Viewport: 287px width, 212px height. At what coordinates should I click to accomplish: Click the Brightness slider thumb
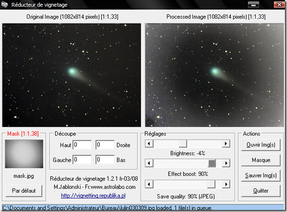(182, 143)
